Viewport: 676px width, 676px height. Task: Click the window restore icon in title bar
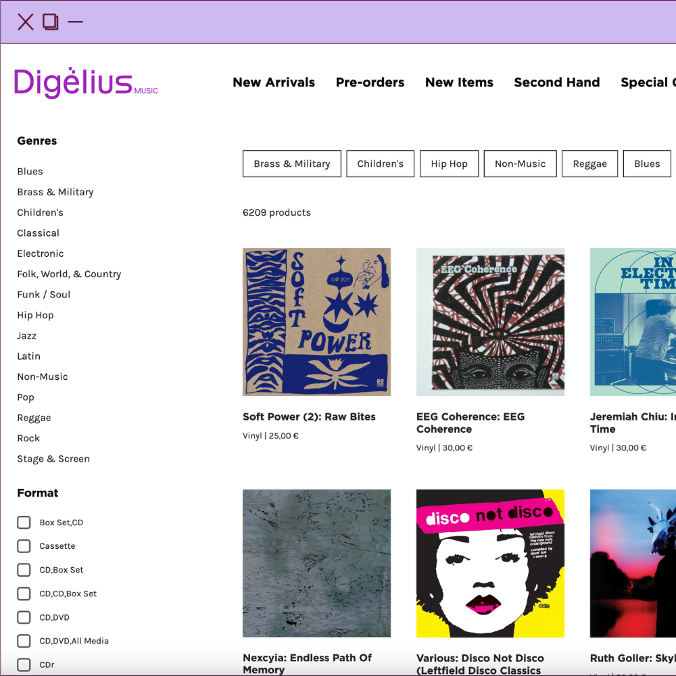tap(50, 22)
